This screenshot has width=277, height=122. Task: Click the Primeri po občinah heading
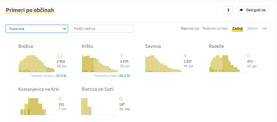[x=30, y=10]
